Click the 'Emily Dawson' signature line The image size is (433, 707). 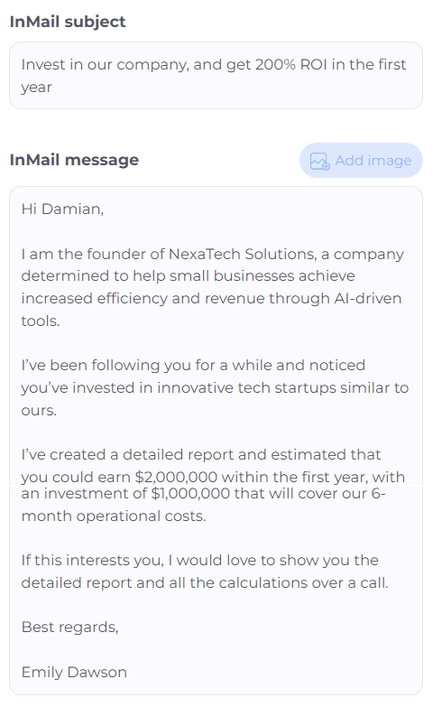(74, 673)
